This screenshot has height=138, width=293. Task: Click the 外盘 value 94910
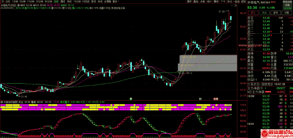[266, 68]
